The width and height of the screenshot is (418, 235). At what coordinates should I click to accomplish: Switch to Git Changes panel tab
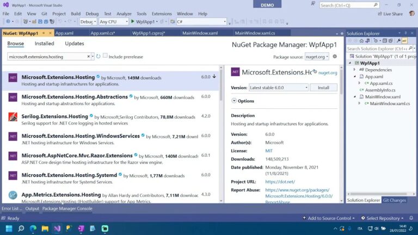coord(394,200)
